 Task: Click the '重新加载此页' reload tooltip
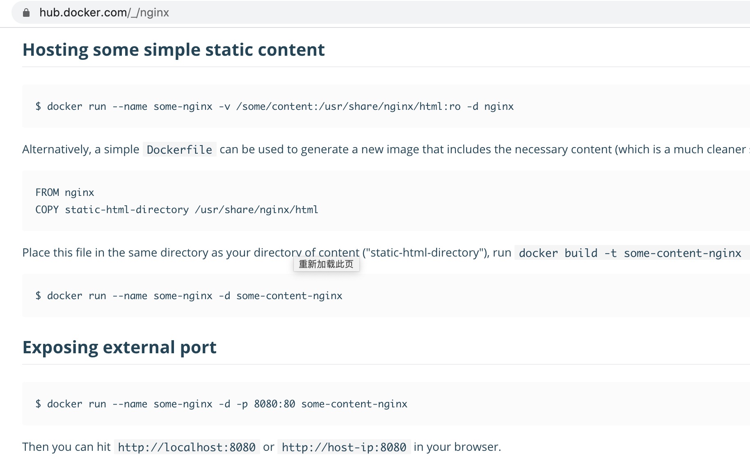pos(326,264)
